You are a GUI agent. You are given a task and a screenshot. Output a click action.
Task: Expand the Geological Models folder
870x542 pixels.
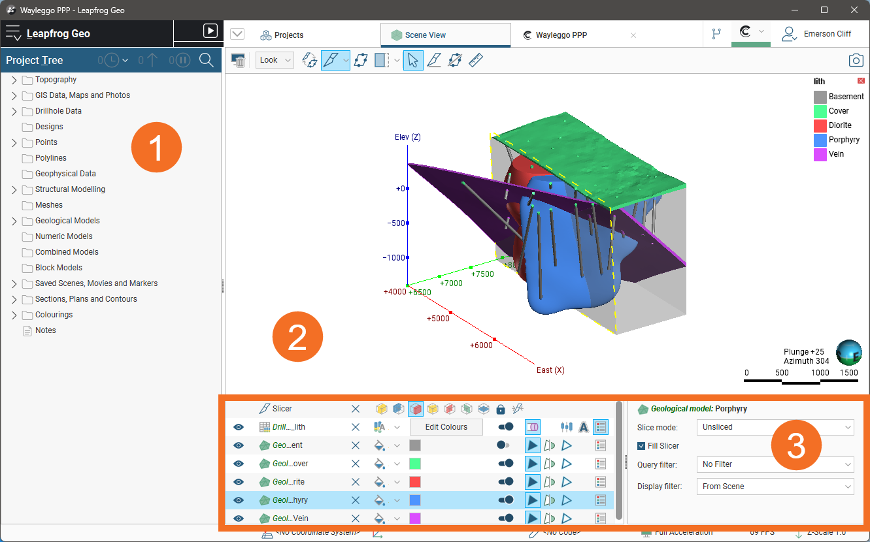pyautogui.click(x=14, y=221)
